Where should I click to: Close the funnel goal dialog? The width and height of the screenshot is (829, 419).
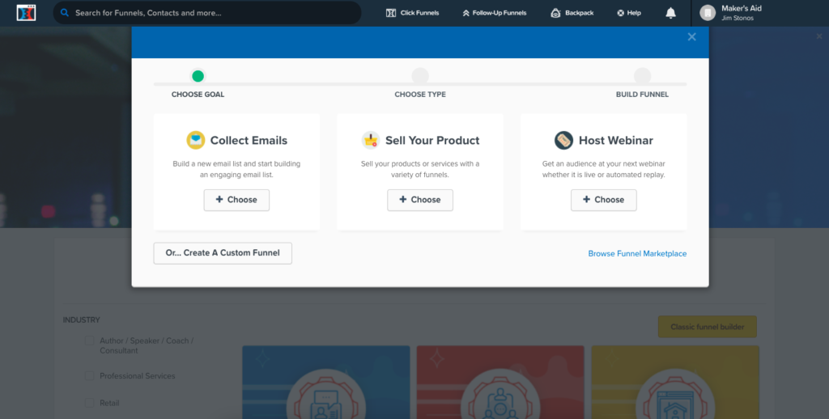pos(691,37)
